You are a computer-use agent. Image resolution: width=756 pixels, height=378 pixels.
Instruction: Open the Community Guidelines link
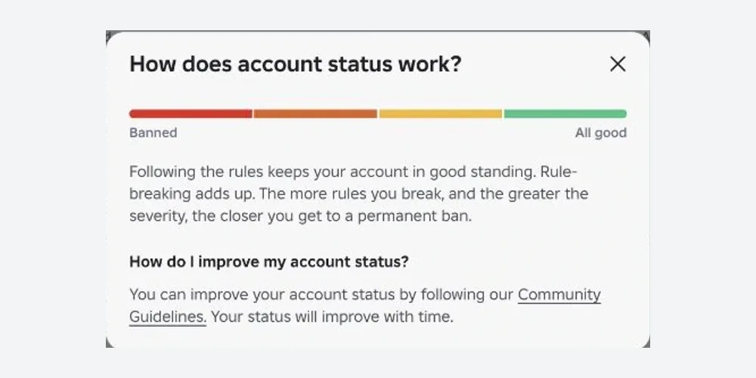[x=559, y=295]
